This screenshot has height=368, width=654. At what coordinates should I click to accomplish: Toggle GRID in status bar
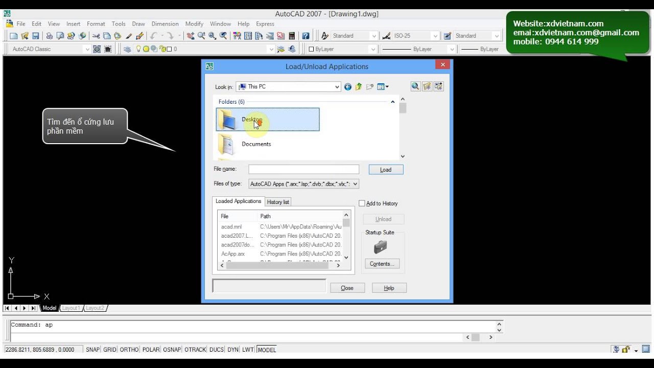click(x=110, y=350)
